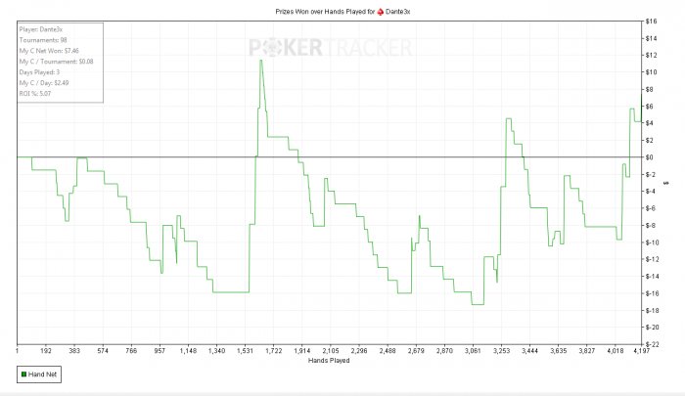Click y-axis label $16
Screen dimensions: 685x396
tap(651, 21)
